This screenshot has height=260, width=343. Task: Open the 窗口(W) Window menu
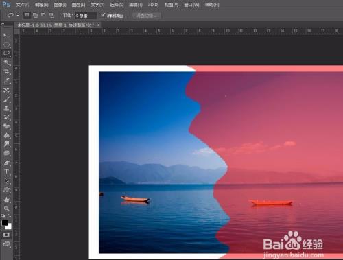191,5
